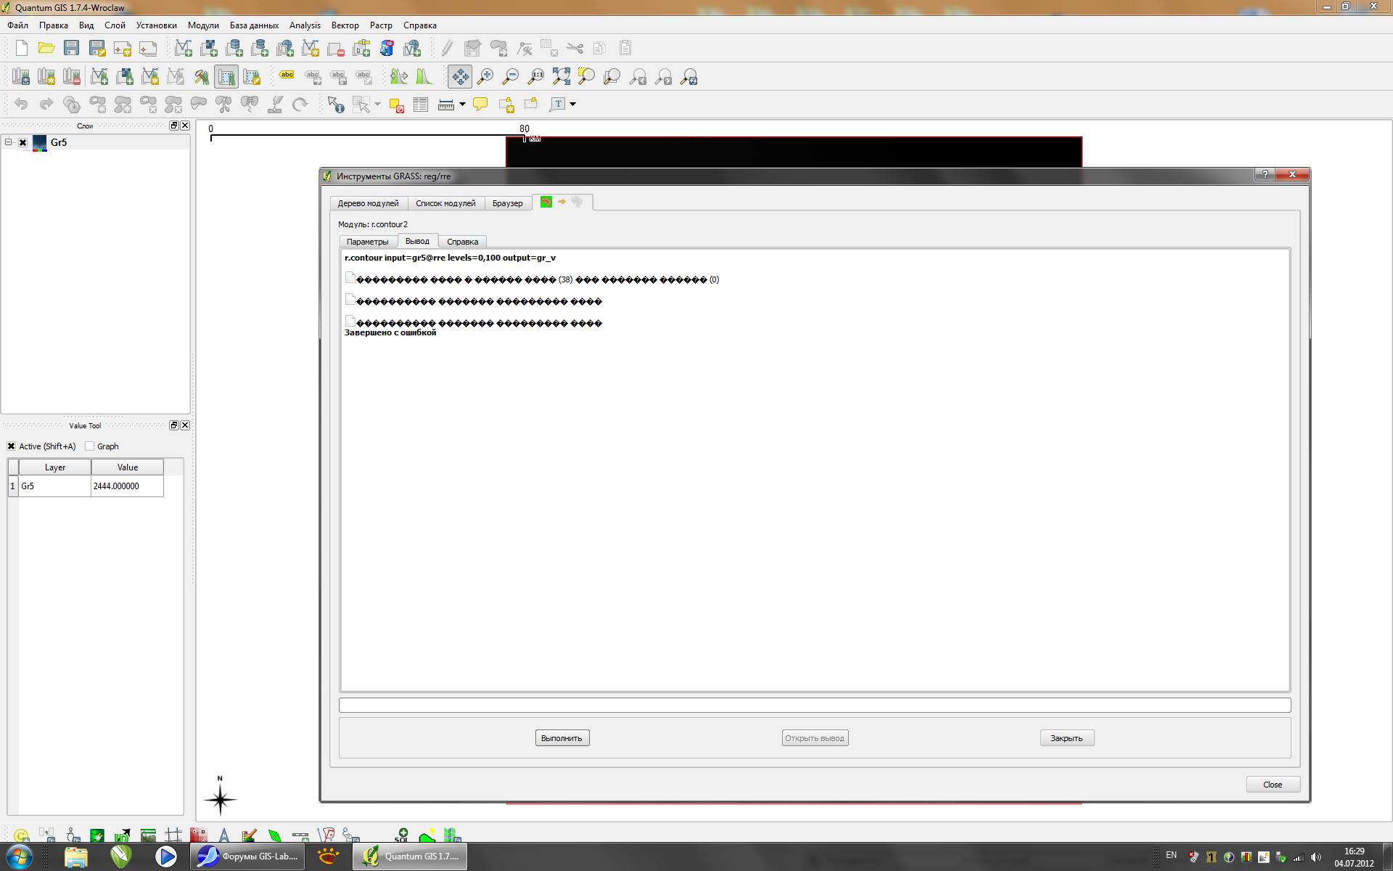This screenshot has height=871, width=1393.
Task: Click the Zoom In tool
Action: [485, 77]
